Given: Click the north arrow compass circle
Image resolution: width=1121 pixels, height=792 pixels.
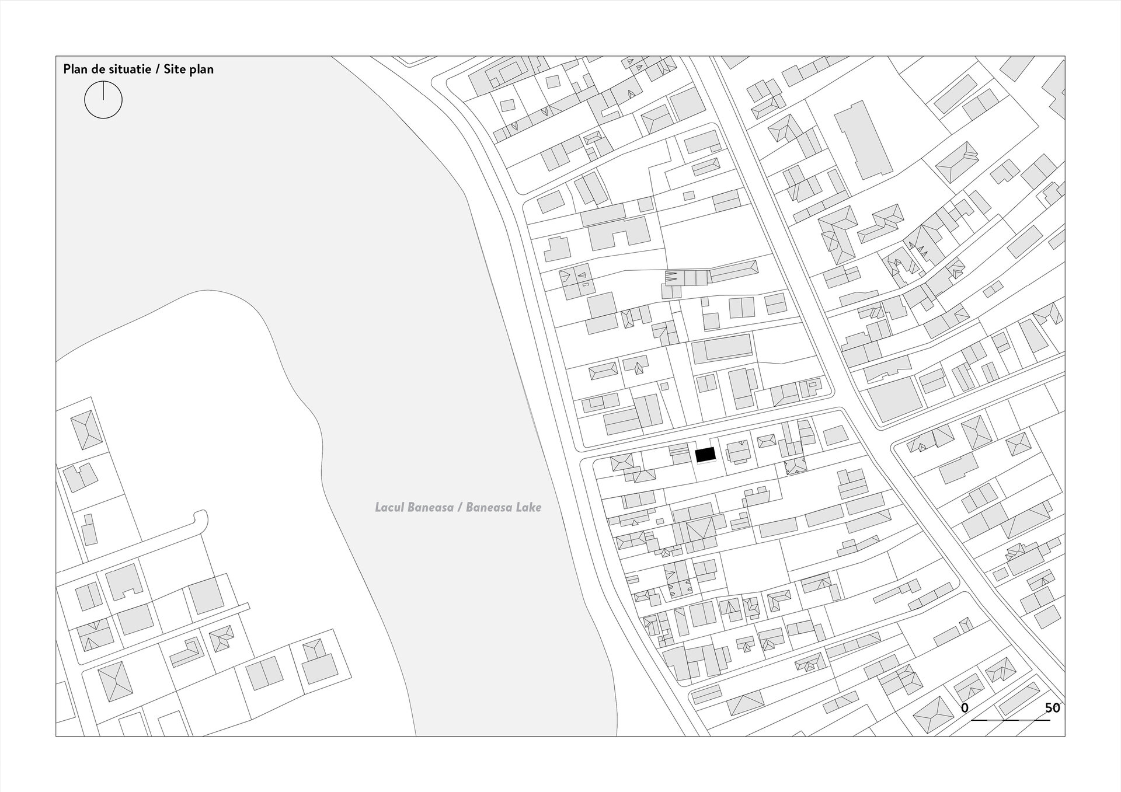Looking at the screenshot, I should coord(103,100).
